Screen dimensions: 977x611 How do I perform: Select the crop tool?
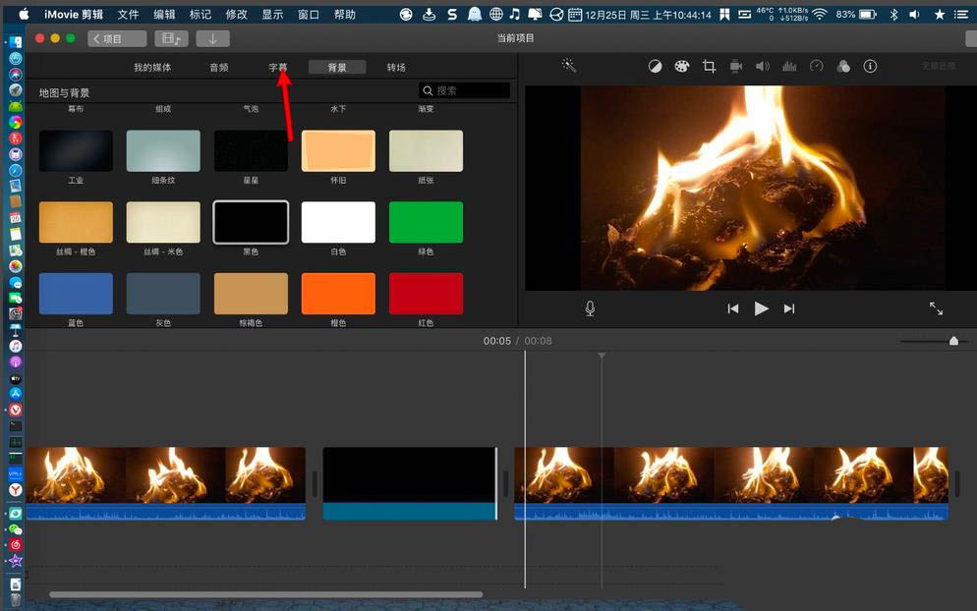click(x=709, y=67)
